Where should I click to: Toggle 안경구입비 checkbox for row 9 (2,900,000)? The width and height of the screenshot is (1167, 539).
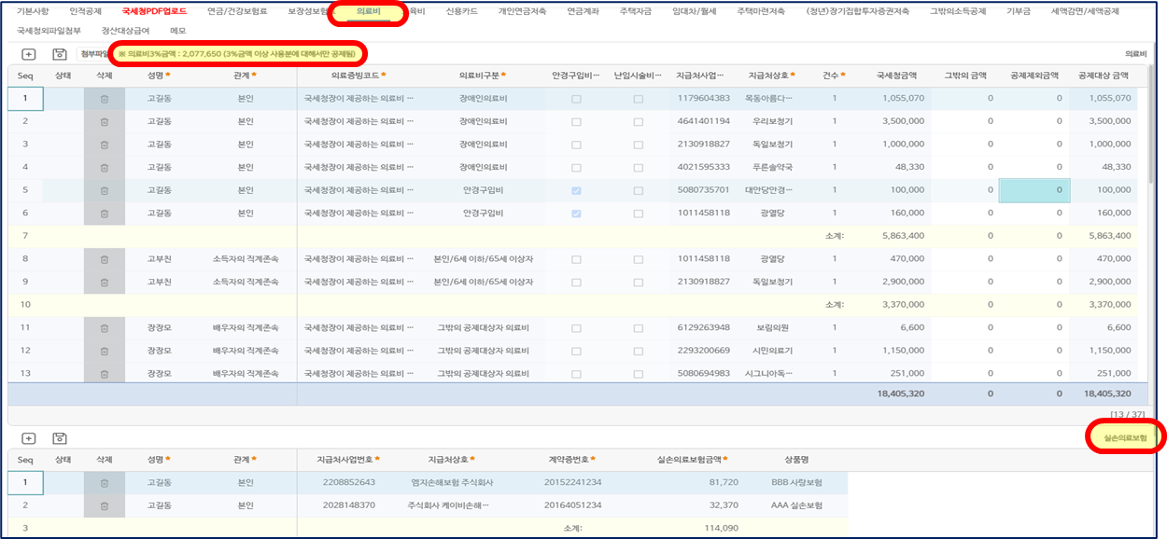point(576,281)
